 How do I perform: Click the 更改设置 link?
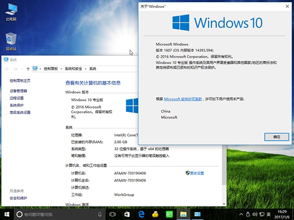pyautogui.click(x=197, y=173)
